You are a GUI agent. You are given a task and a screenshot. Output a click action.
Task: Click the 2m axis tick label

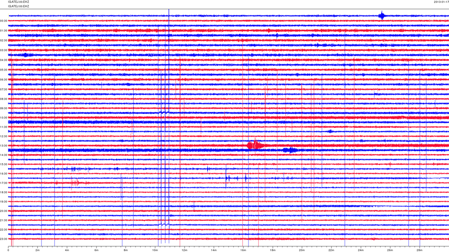coord(37,250)
